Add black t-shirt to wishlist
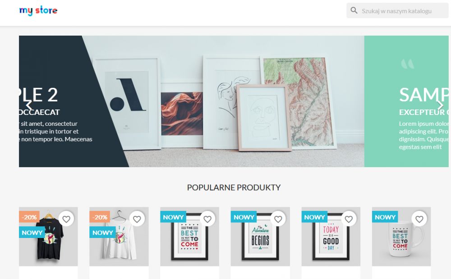This screenshot has width=451, height=279. pyautogui.click(x=66, y=219)
